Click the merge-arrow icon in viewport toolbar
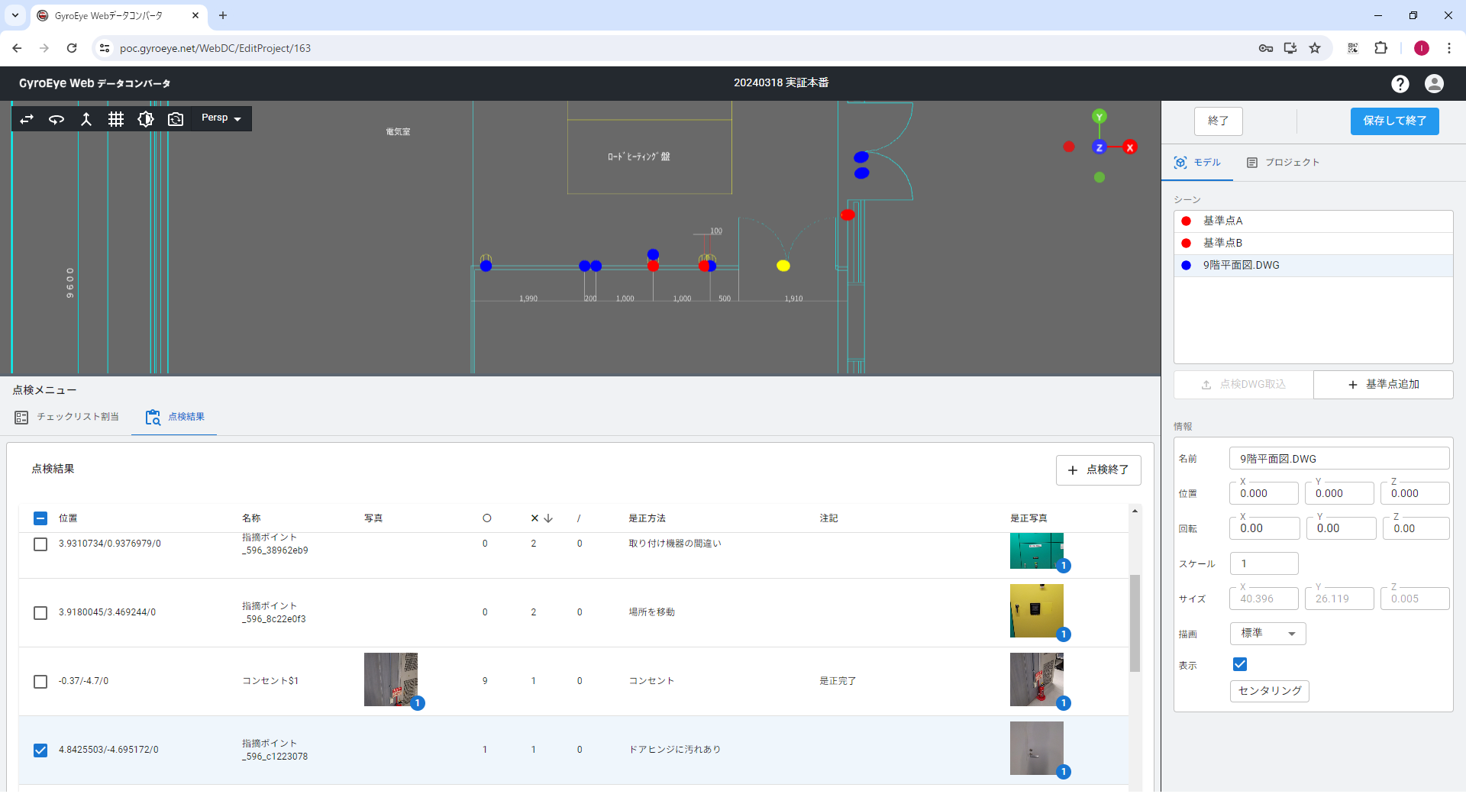The width and height of the screenshot is (1466, 794). click(86, 119)
